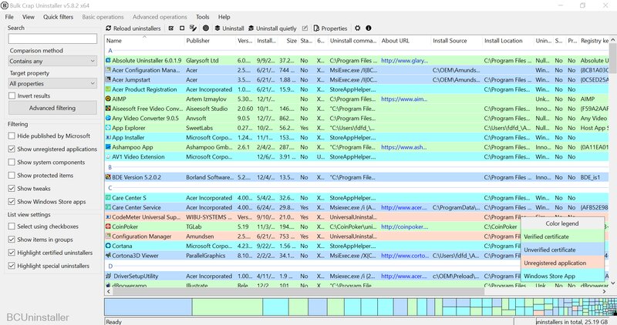The image size is (617, 325).
Task: Click the deselect-all empty box toolbar icon
Action: coord(182,28)
